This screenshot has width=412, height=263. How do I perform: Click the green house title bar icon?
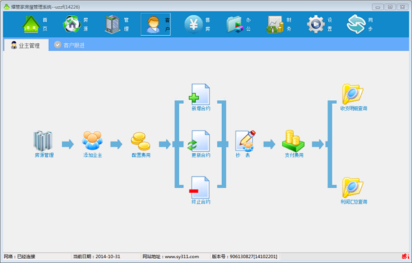pyautogui.click(x=7, y=7)
